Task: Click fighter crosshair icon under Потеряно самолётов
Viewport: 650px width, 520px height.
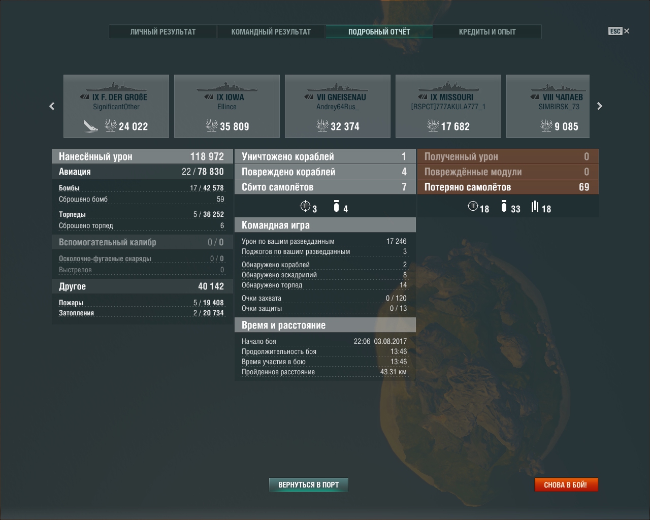Action: (x=473, y=206)
